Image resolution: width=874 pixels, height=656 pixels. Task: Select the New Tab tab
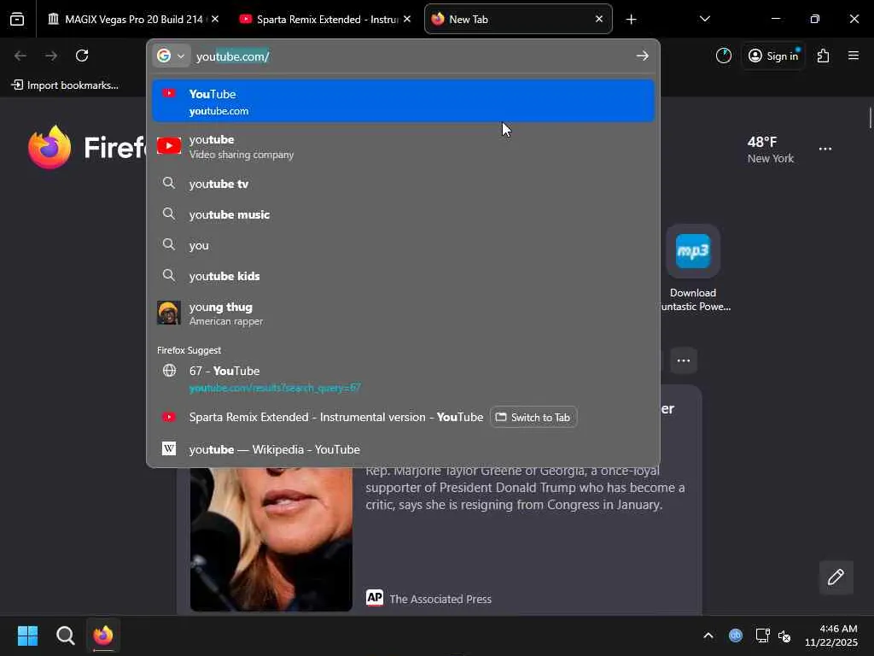pyautogui.click(x=518, y=20)
